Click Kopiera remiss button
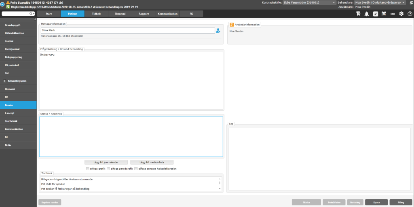The height and width of the screenshot is (207, 414). coord(50,203)
